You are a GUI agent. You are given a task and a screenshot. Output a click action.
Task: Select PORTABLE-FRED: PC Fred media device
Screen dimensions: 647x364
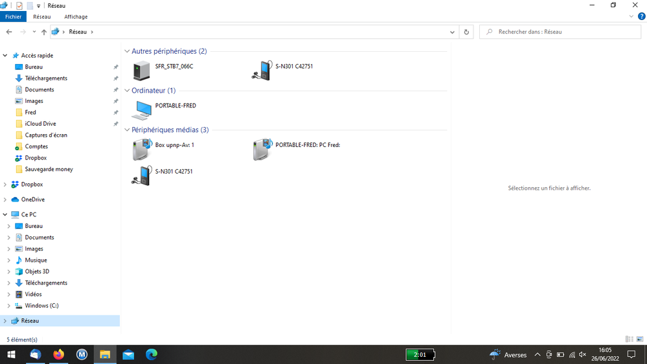tap(262, 150)
